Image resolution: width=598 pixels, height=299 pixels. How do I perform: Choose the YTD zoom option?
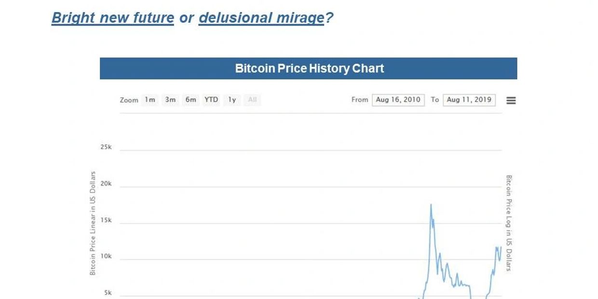(211, 100)
